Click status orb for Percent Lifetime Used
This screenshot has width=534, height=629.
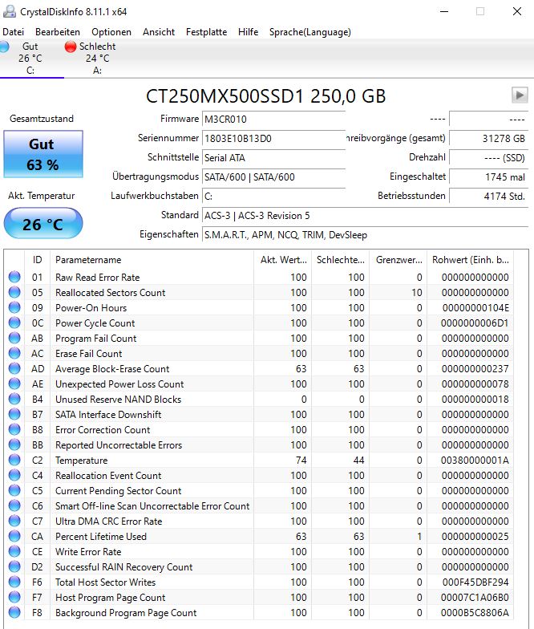click(x=14, y=536)
